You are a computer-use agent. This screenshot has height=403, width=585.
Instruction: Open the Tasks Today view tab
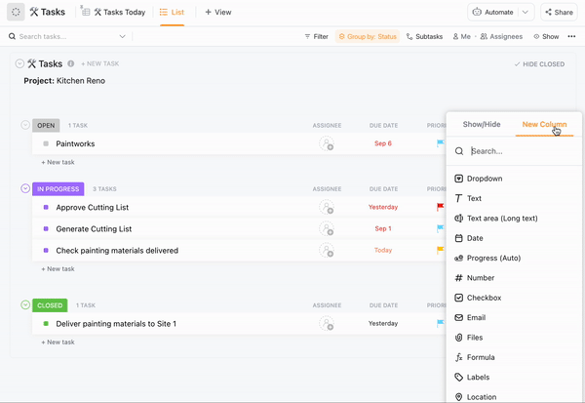click(113, 13)
